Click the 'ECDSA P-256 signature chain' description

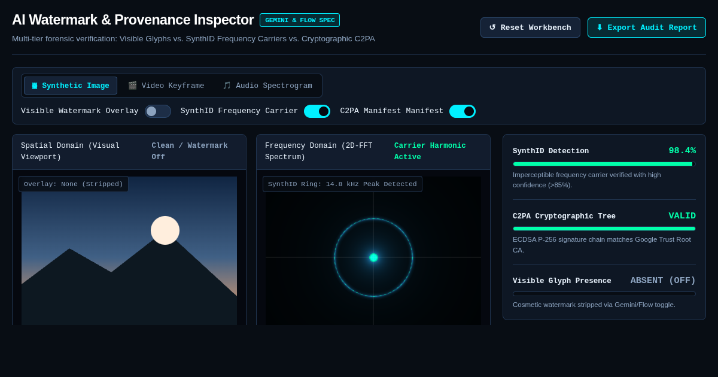click(x=602, y=245)
